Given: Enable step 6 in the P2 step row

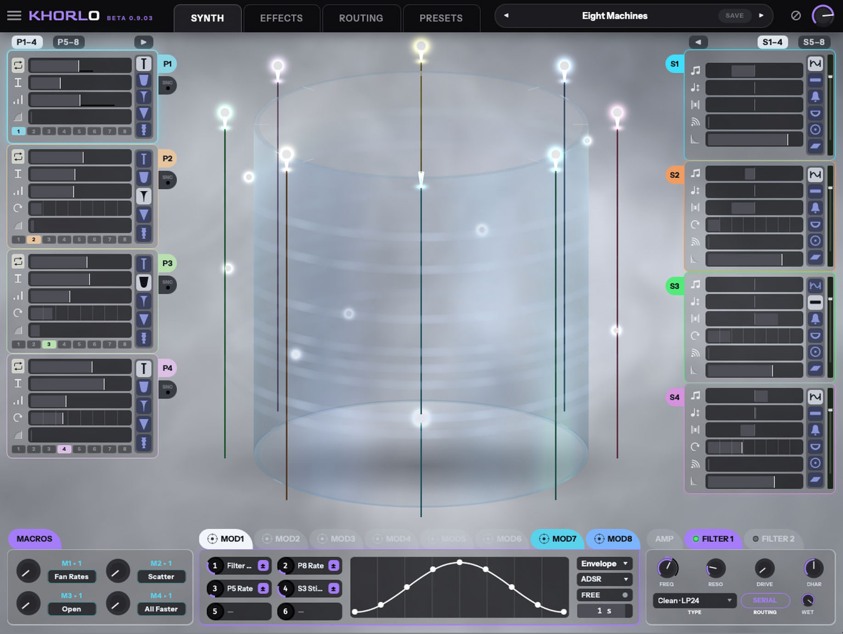Looking at the screenshot, I should pyautogui.click(x=95, y=240).
